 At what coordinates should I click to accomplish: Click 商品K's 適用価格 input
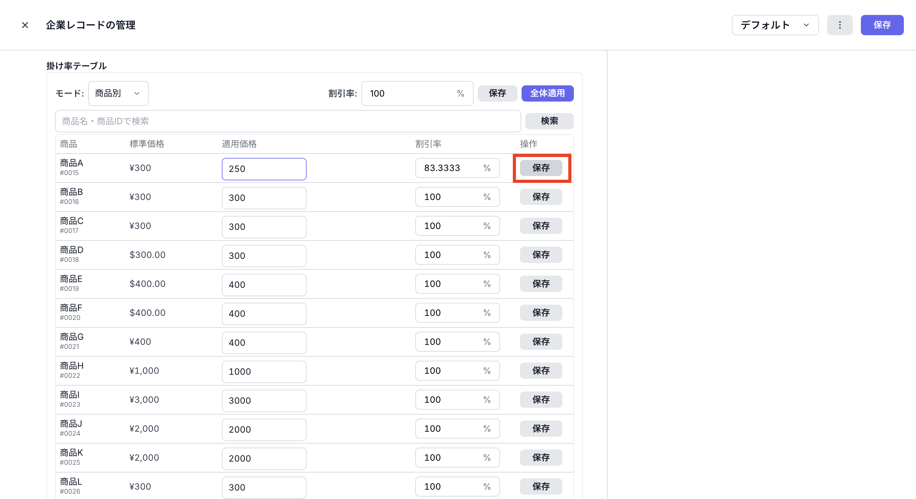click(264, 459)
